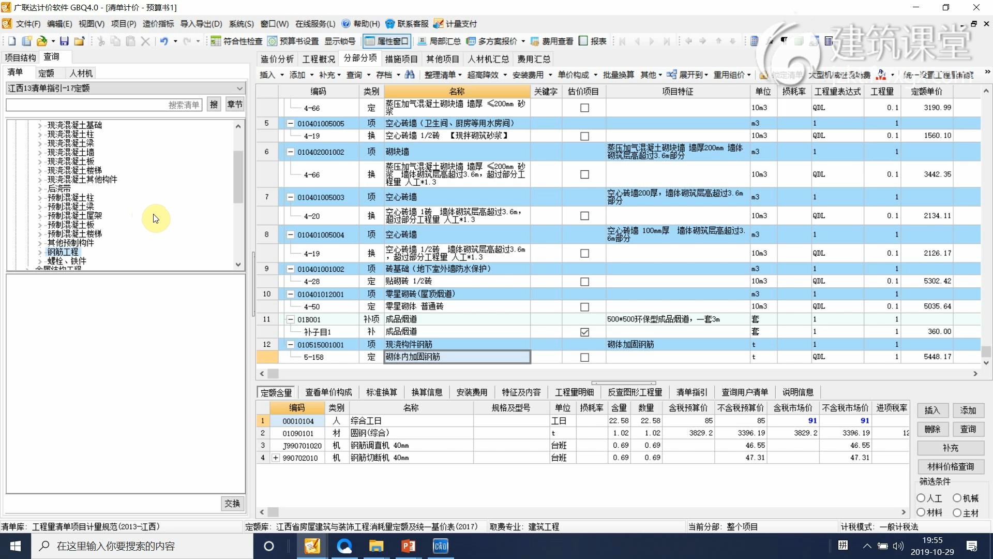Click the 搜索清单 search field
The width and height of the screenshot is (993, 559).
[103, 105]
